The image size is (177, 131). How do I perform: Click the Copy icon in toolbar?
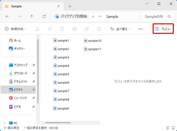50,29
